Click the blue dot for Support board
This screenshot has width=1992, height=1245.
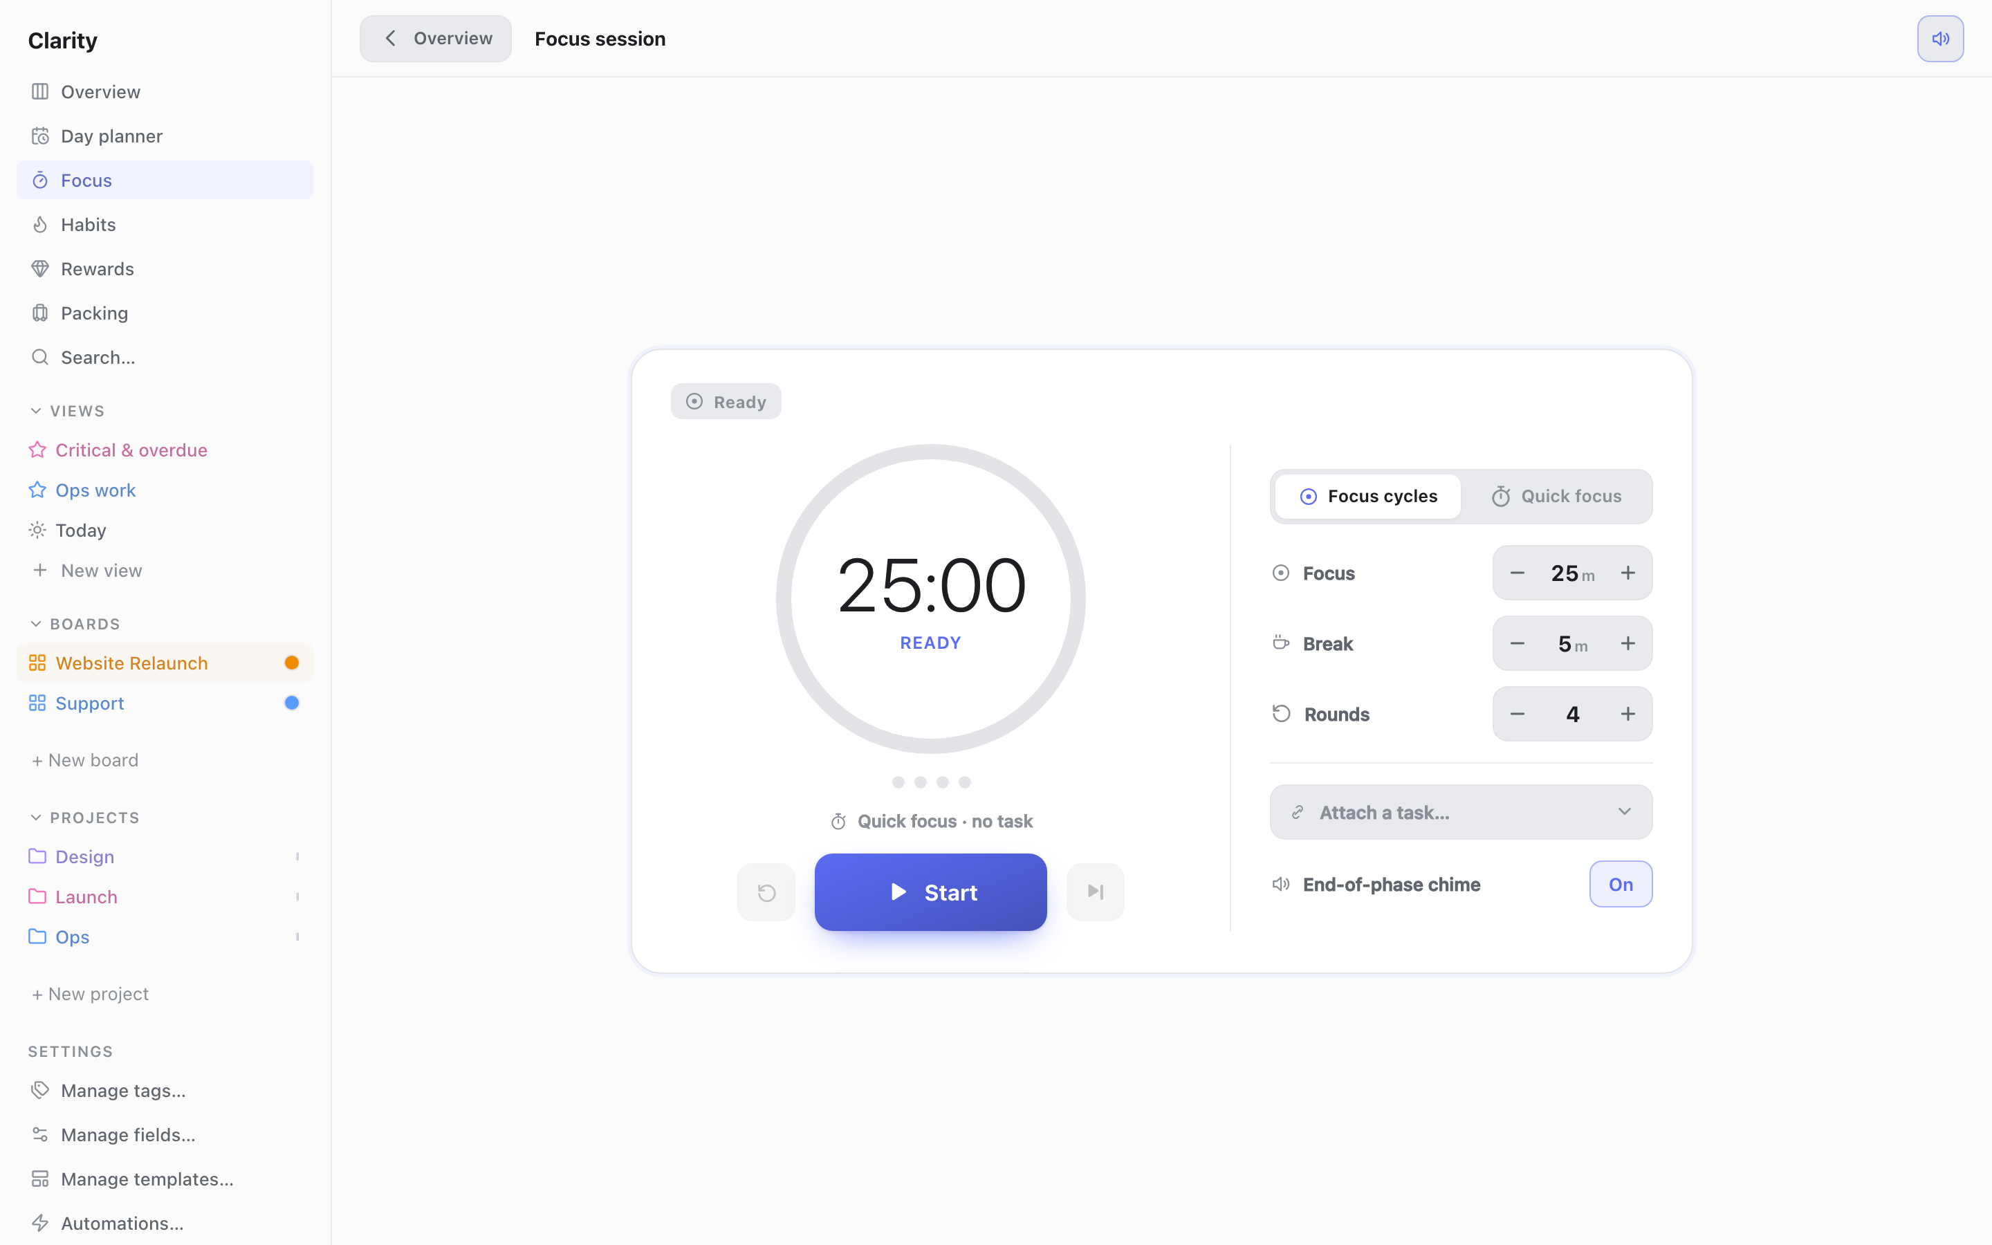pyautogui.click(x=291, y=703)
